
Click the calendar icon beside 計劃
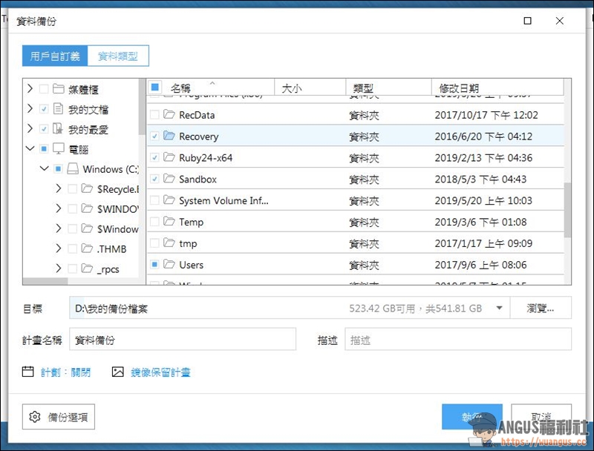click(28, 372)
